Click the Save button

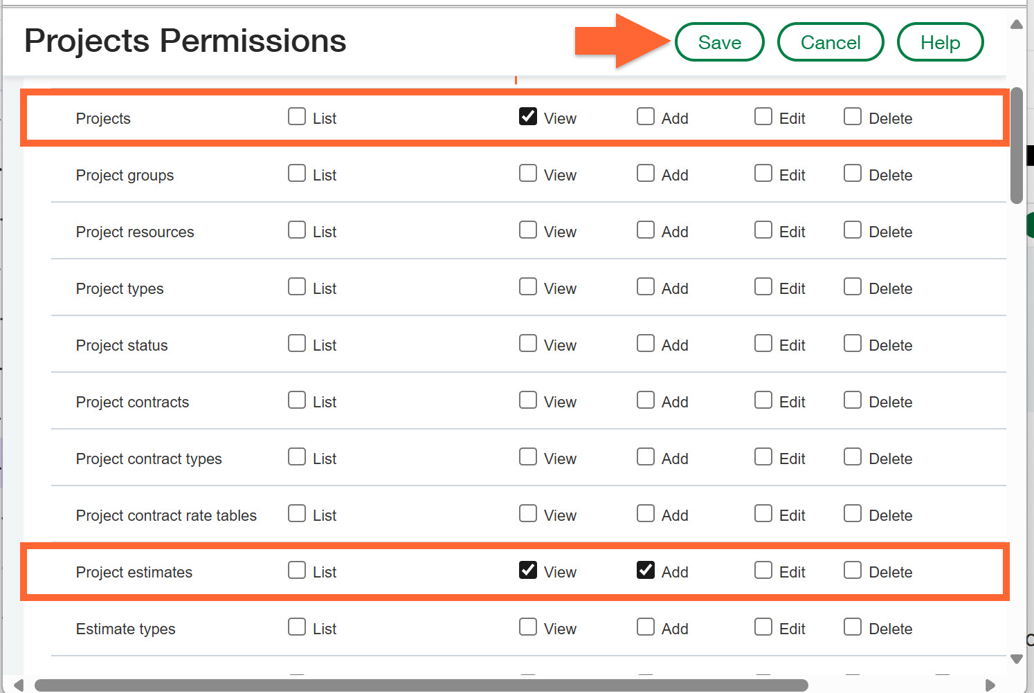719,42
